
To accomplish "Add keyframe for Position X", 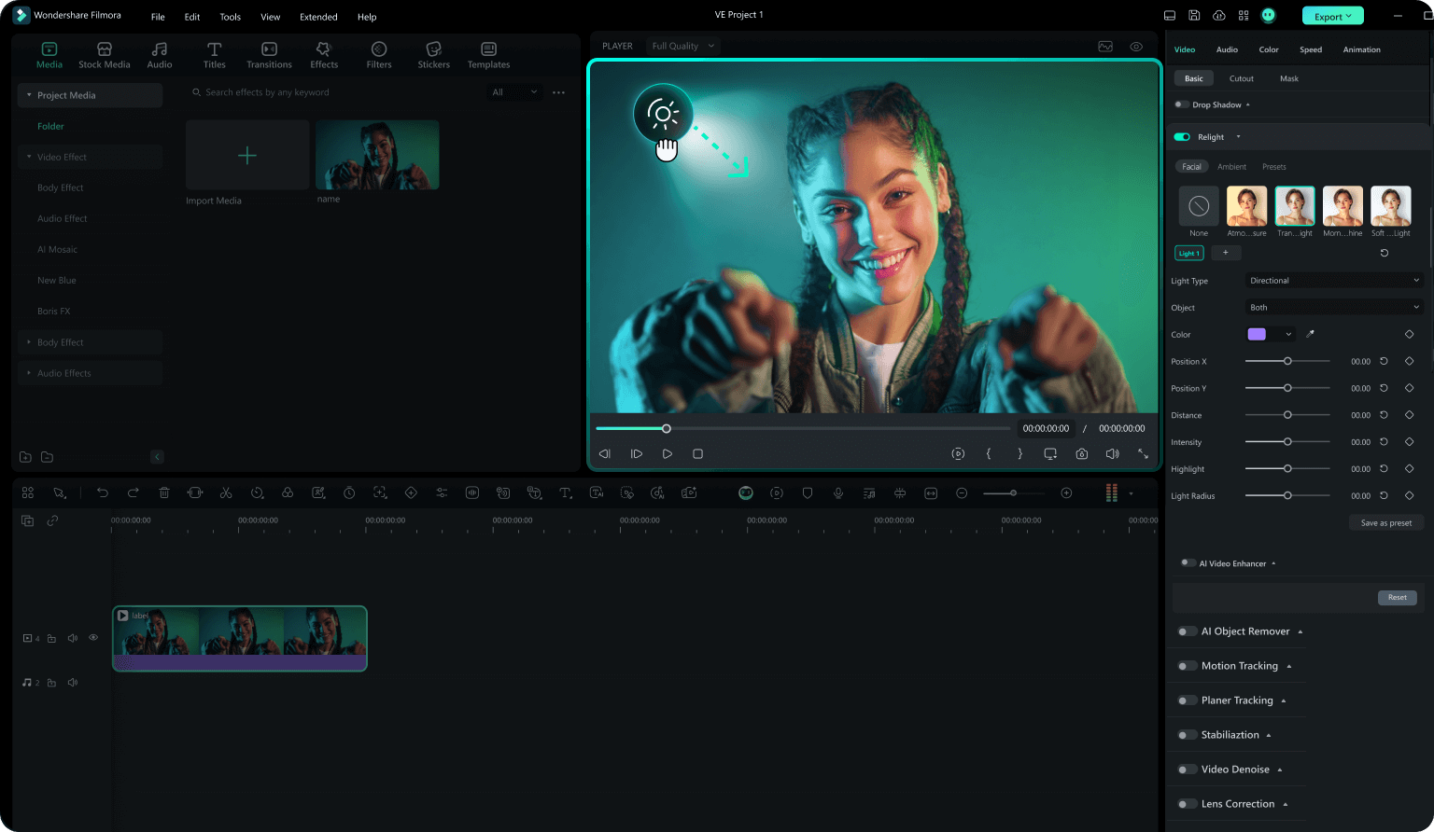I will (x=1409, y=361).
